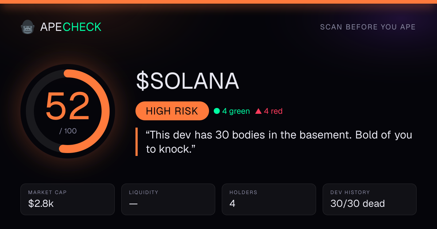437x229 pixels.
Task: Click the orange top banner strip
Action: [x=219, y=2]
